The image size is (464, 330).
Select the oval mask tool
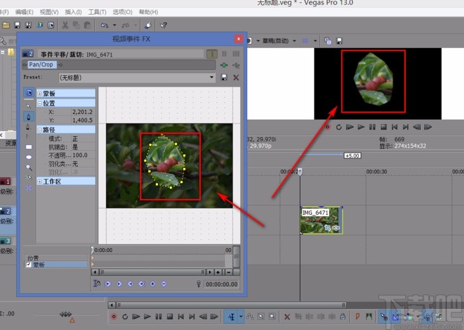point(29,157)
